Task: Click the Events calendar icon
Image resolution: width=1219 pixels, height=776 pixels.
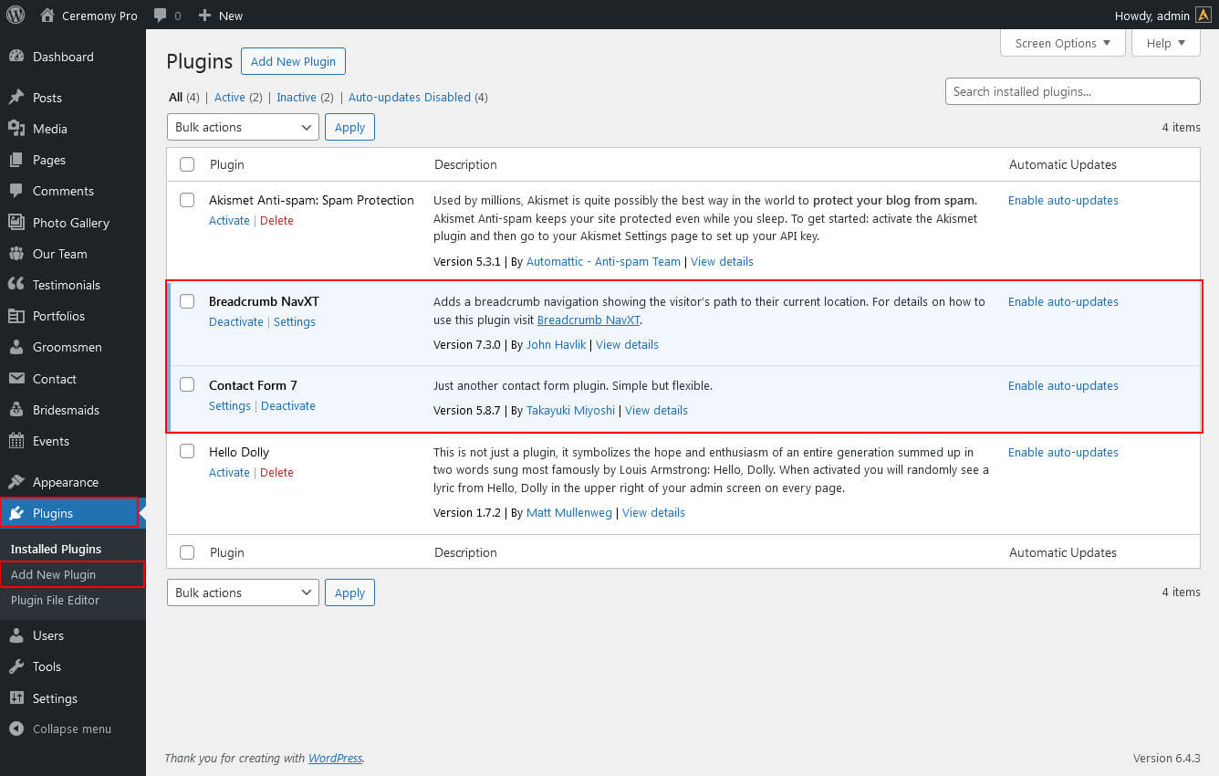Action: [x=16, y=441]
